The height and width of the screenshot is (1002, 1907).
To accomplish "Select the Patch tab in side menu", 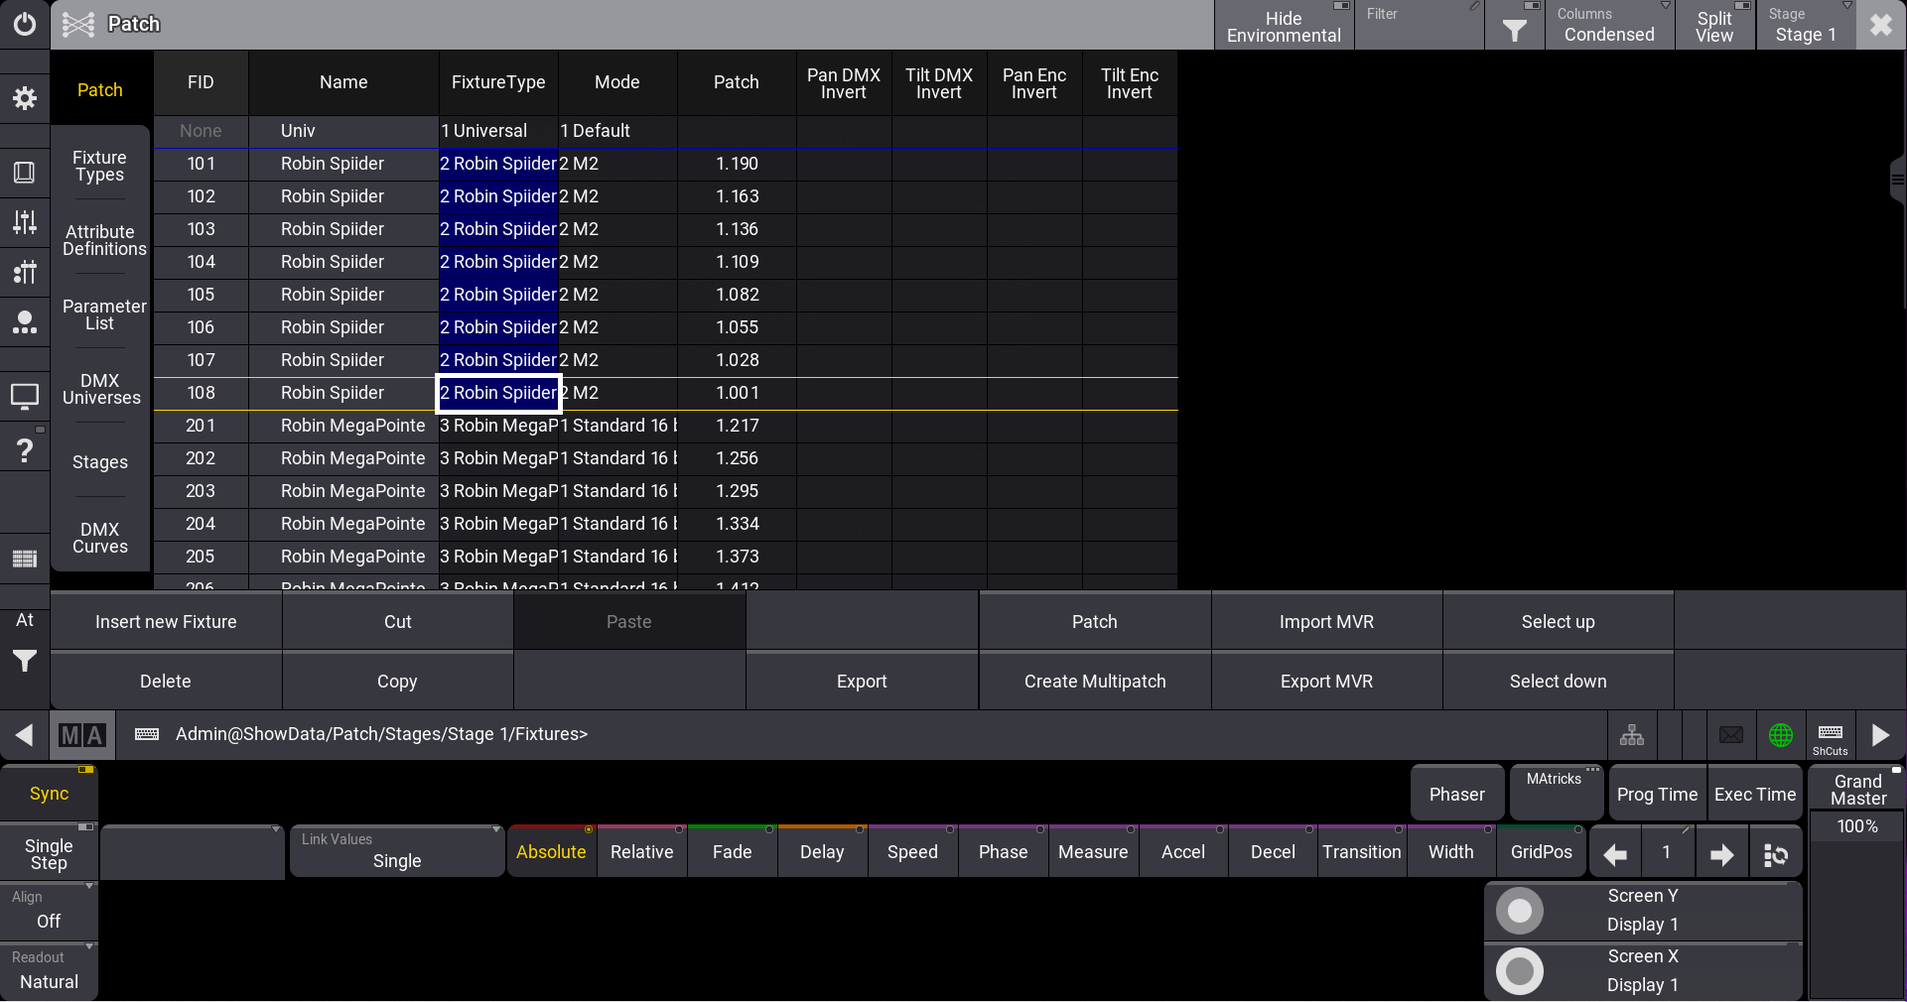I will 100,90.
